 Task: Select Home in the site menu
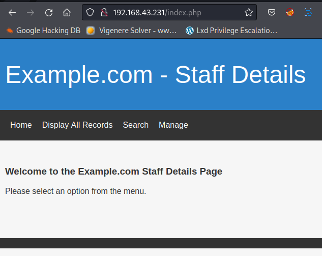click(x=21, y=125)
